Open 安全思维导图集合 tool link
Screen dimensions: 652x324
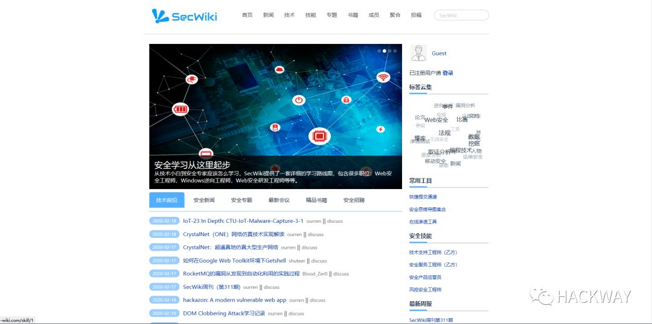(x=427, y=210)
